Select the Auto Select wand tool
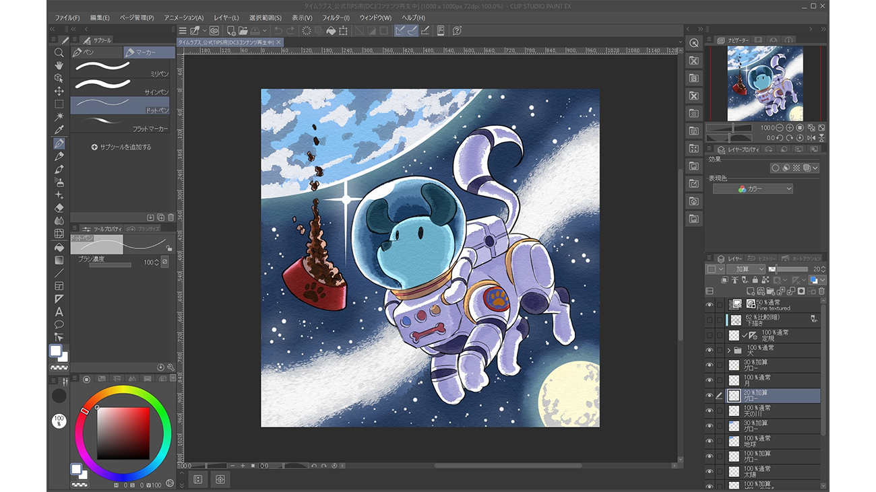The height and width of the screenshot is (492, 876). 59,117
